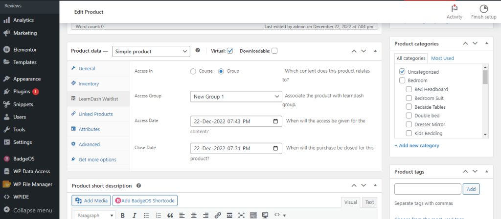Open the Advanced product tab
The image size is (501, 219).
[x=98, y=144]
